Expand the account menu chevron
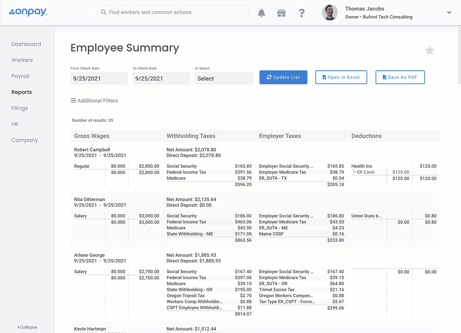This screenshot has width=461, height=333. pyautogui.click(x=449, y=12)
